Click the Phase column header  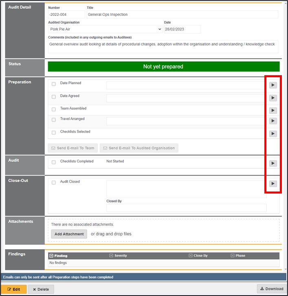pyautogui.click(x=240, y=256)
